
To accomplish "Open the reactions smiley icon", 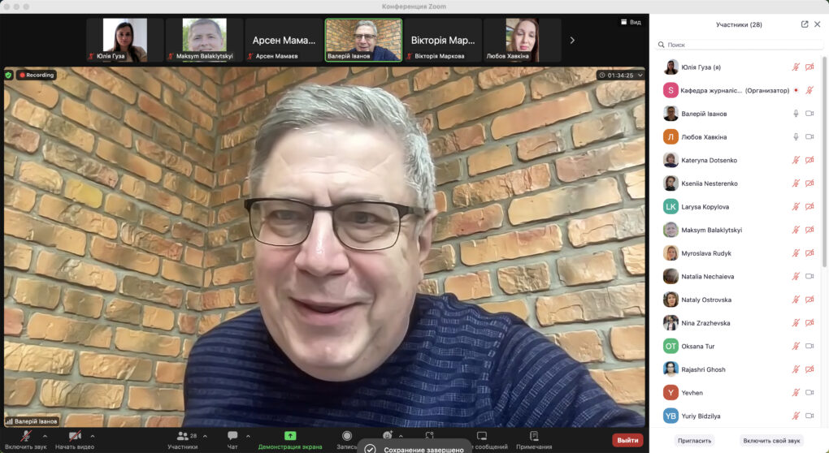I will point(388,435).
